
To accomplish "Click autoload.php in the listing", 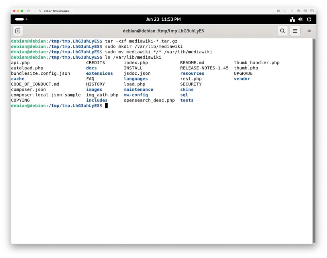I will 27,68.
